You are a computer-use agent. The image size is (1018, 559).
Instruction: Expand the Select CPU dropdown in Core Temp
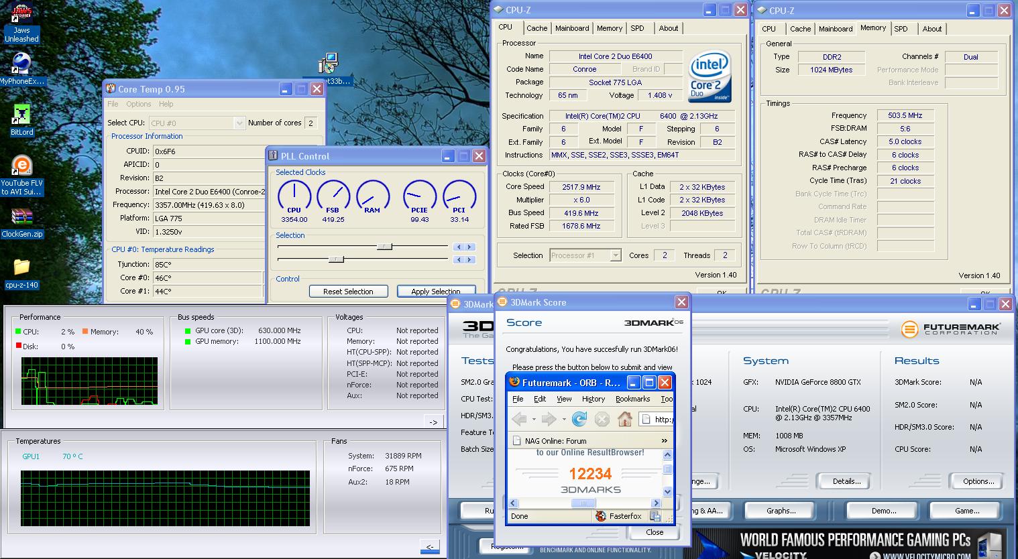(239, 123)
